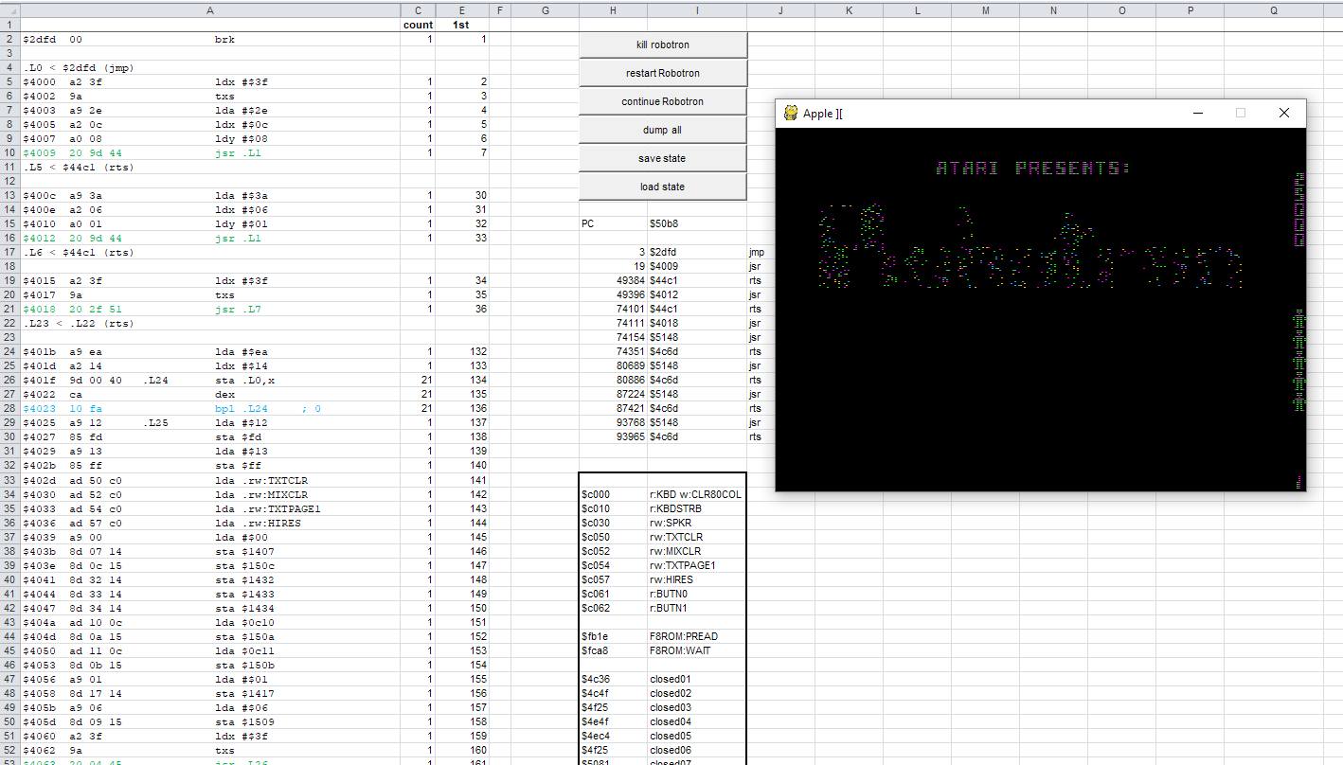Click the select-all corner of the sheet
Screen dimensions: 1343x765
9,10
